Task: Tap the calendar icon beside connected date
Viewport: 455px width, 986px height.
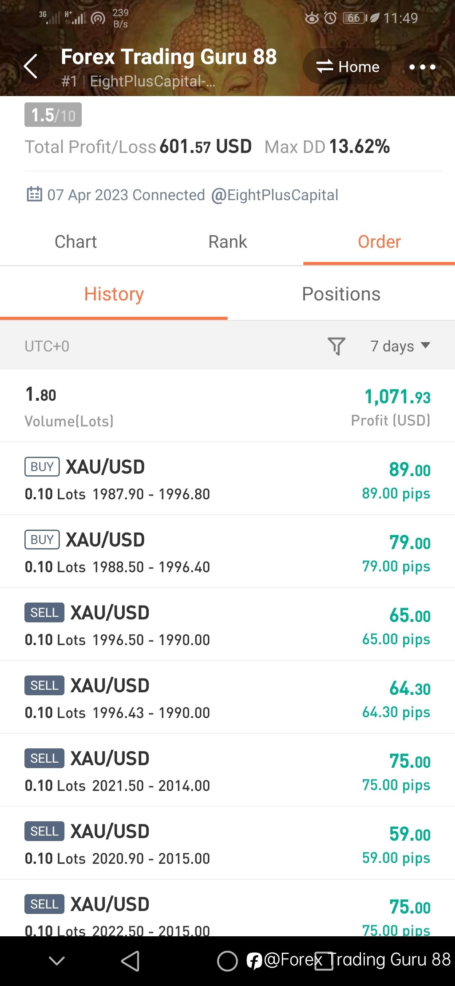Action: (34, 194)
